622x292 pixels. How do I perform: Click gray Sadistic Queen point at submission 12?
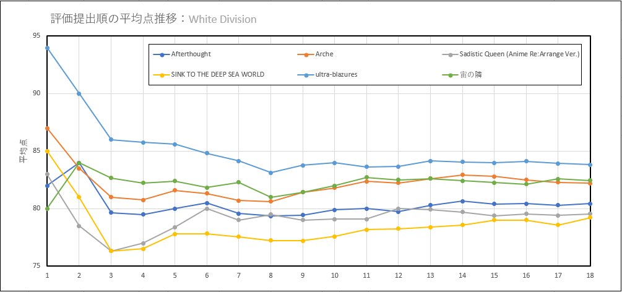point(399,208)
